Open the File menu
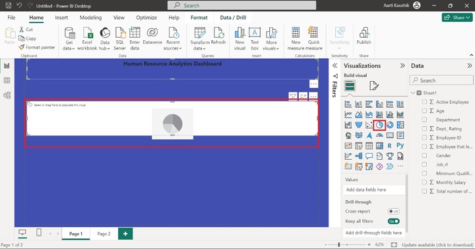Image resolution: width=475 pixels, height=249 pixels. 11,18
